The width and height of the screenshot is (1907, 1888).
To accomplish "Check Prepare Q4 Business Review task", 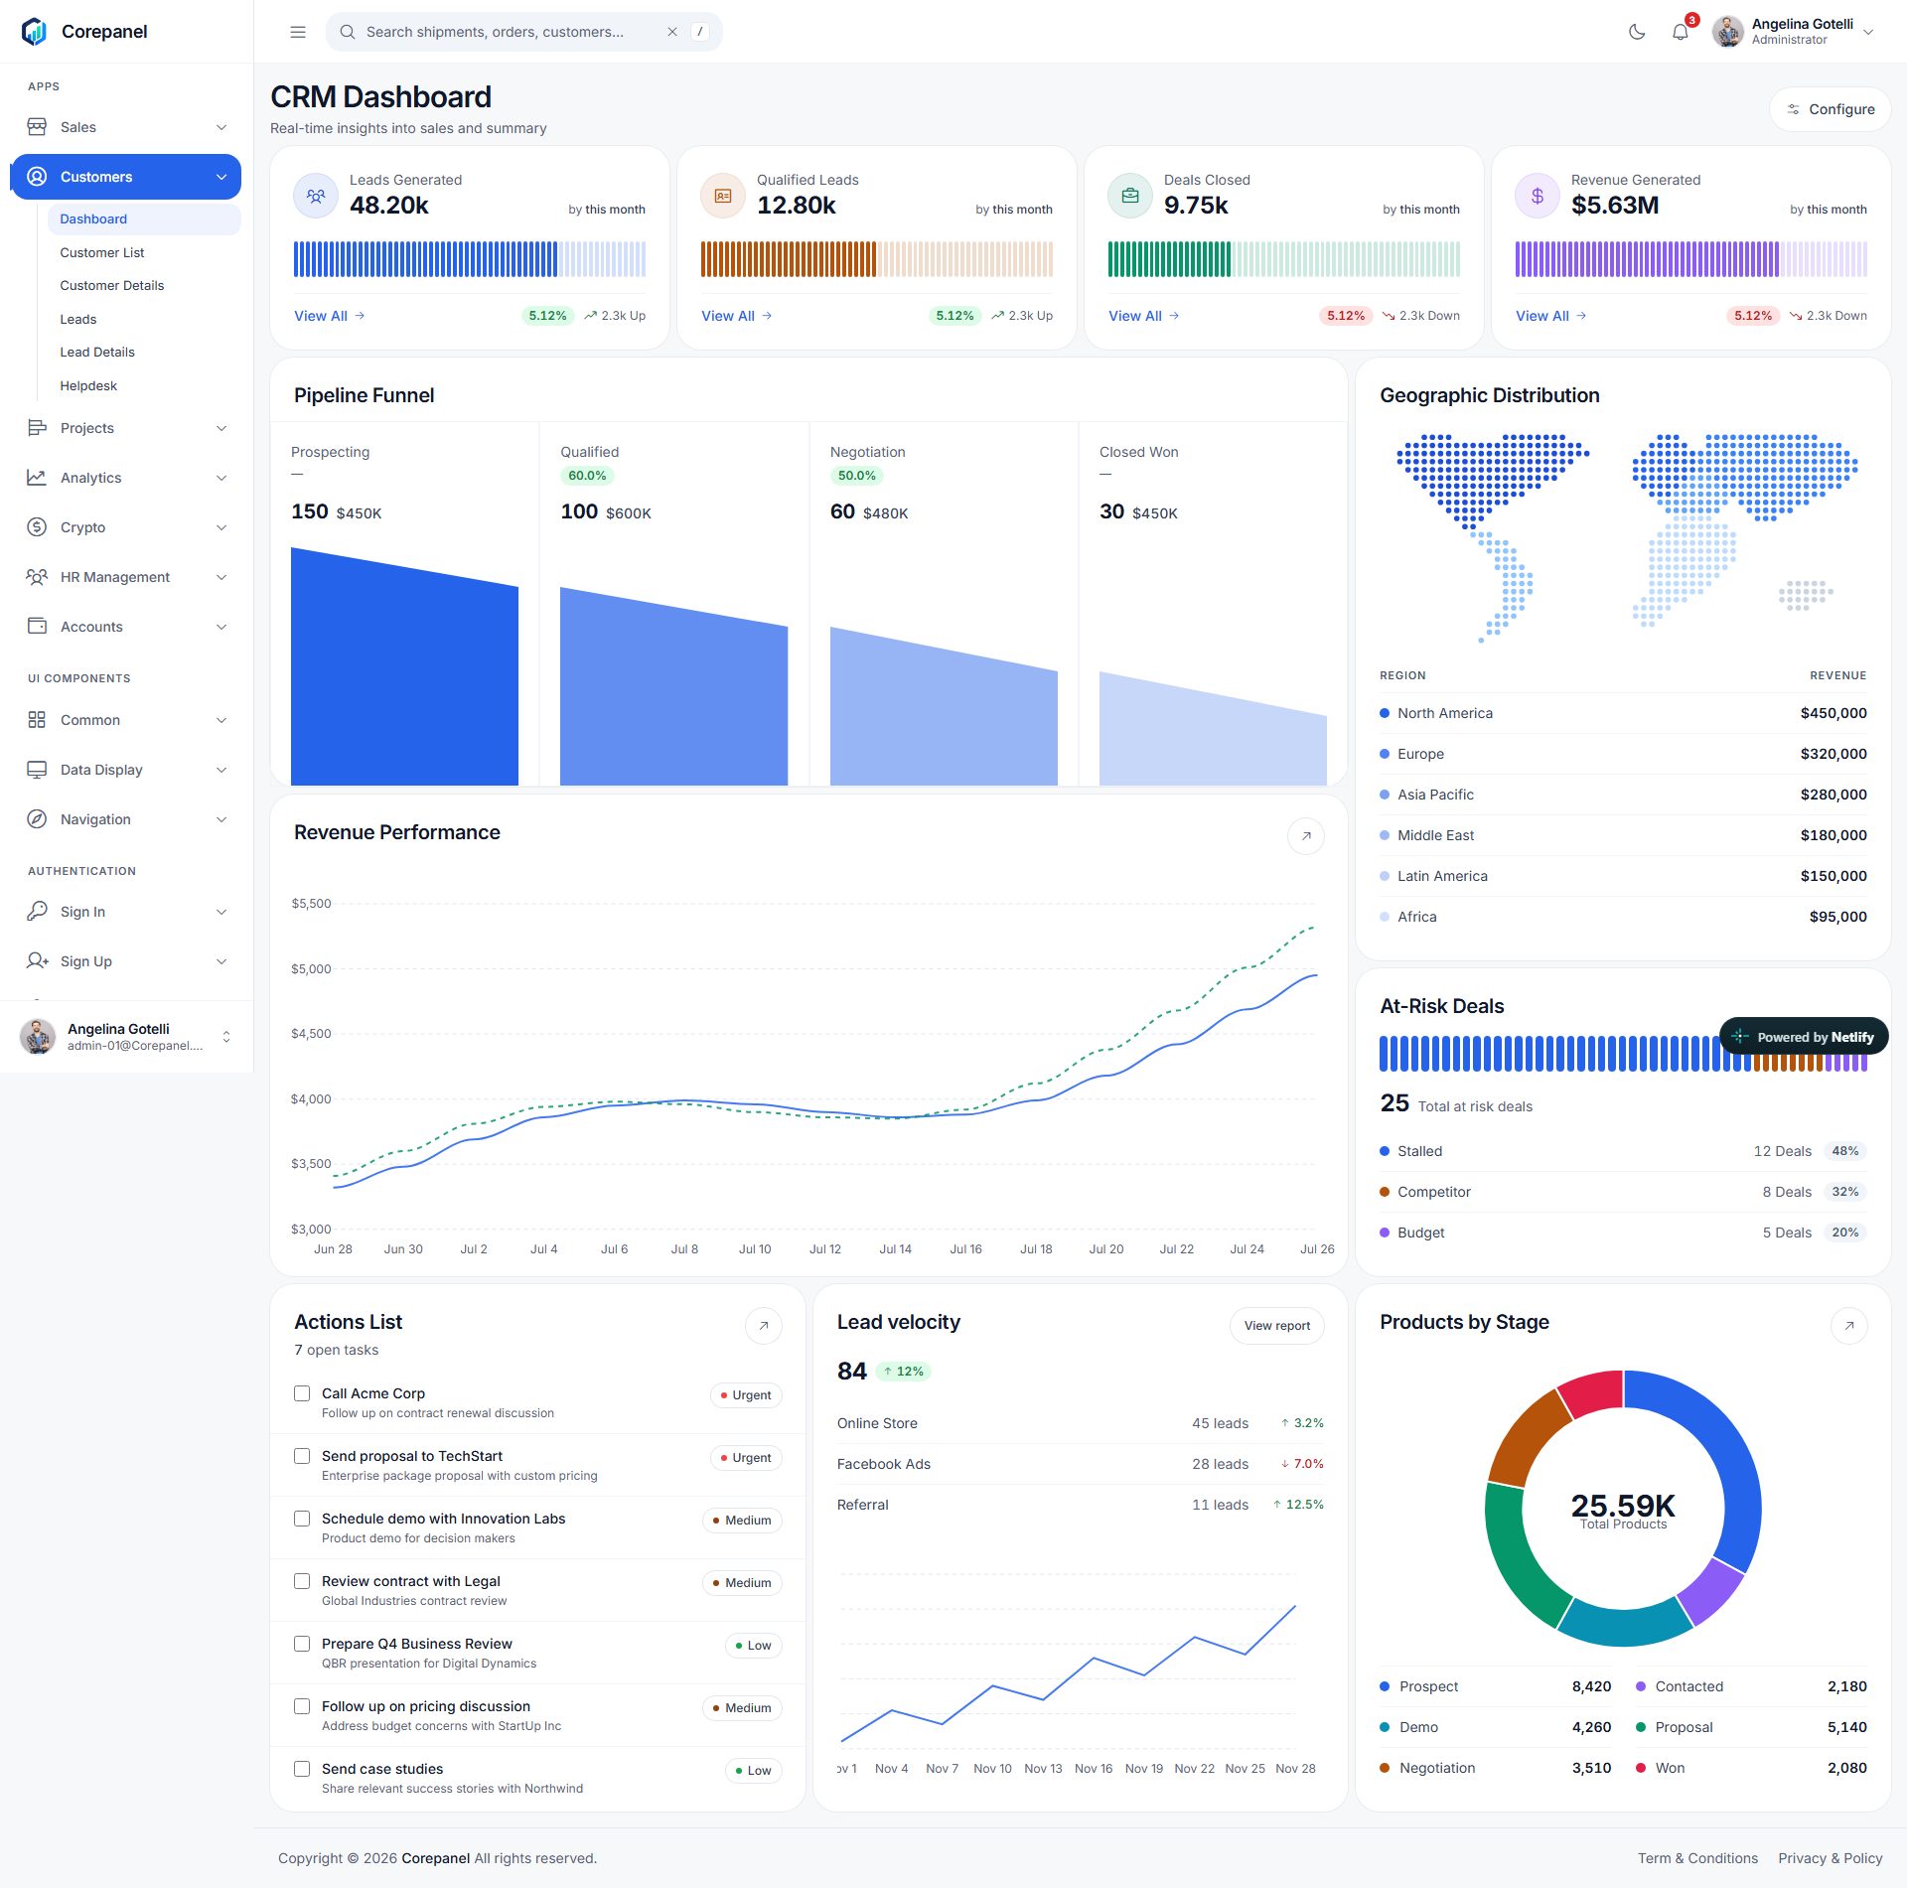I will (302, 1644).
